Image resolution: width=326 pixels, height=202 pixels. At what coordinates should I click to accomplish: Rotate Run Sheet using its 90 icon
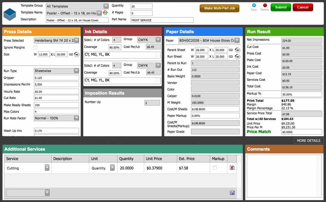point(237,57)
